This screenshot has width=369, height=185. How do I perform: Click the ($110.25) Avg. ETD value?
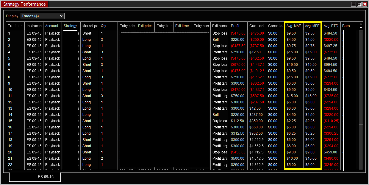click(x=331, y=121)
